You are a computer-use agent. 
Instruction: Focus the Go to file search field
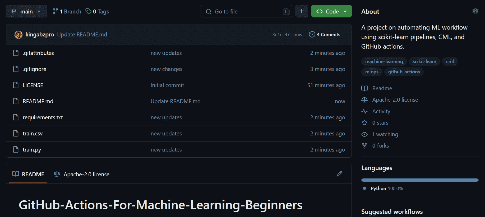coord(246,11)
